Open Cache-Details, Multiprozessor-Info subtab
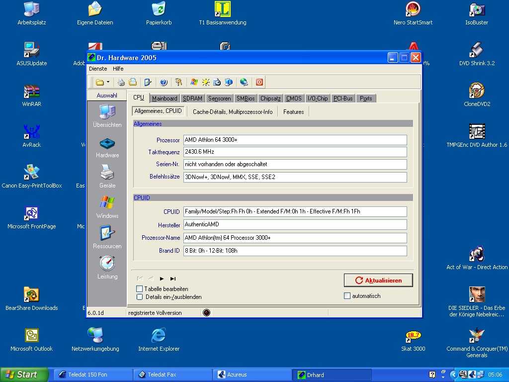The image size is (509, 382). 233,112
